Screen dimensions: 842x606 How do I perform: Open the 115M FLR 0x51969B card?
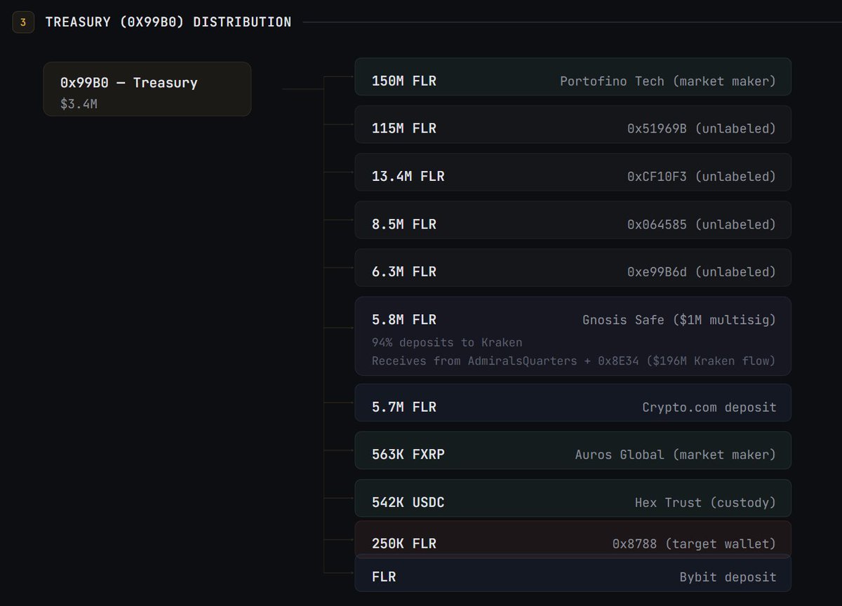coord(573,124)
